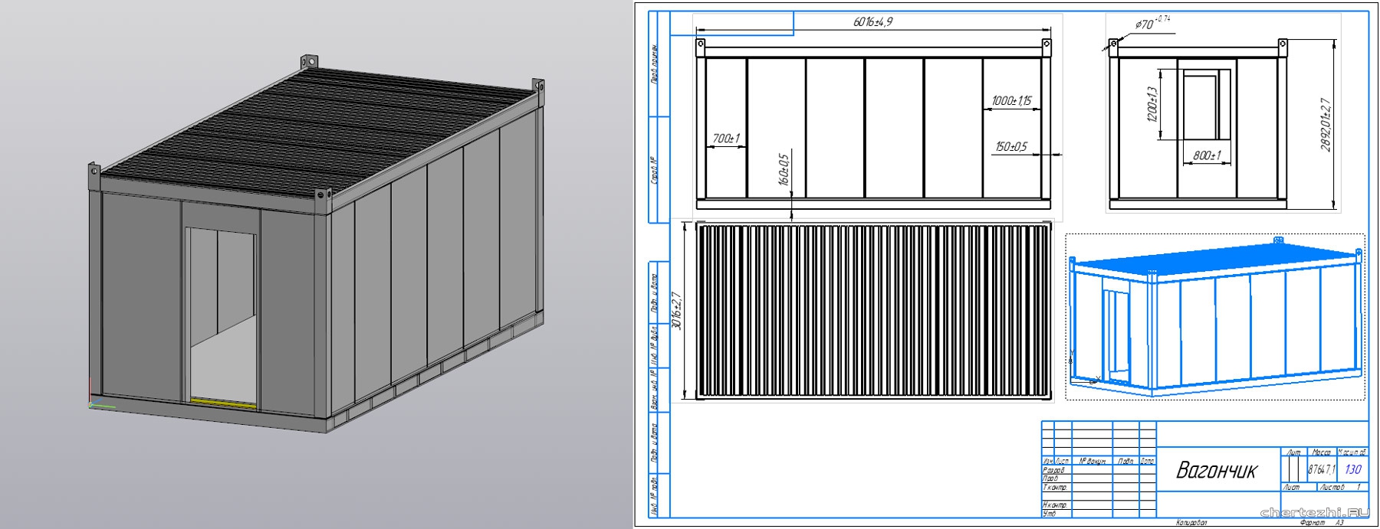Select the 1:30 scale value cell

(x=1352, y=469)
